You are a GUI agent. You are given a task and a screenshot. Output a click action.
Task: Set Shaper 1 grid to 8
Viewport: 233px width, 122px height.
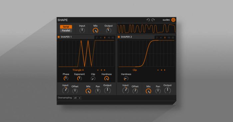(105, 37)
